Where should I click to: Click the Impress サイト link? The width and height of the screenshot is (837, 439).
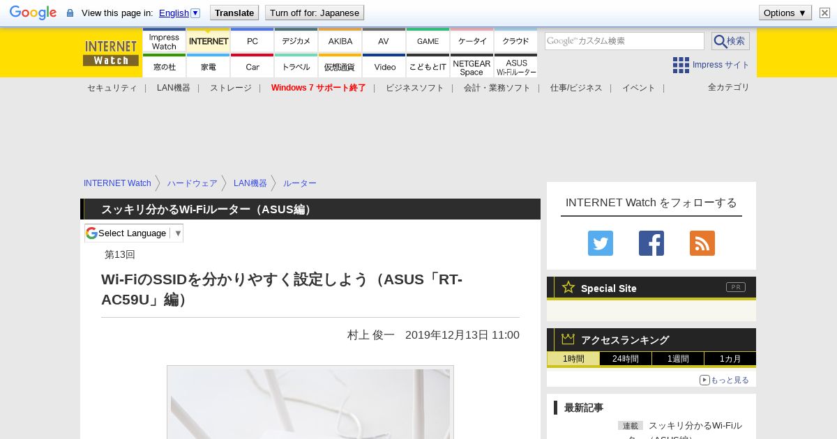pyautogui.click(x=721, y=65)
